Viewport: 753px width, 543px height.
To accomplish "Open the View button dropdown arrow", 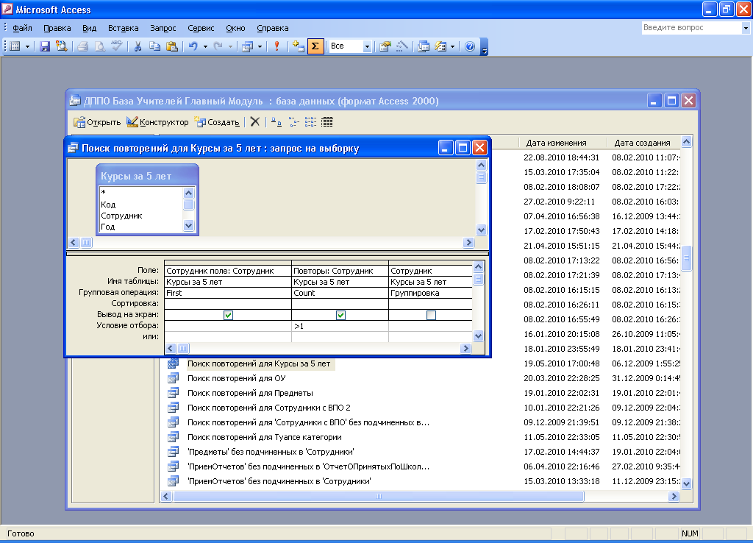I will (27, 46).
